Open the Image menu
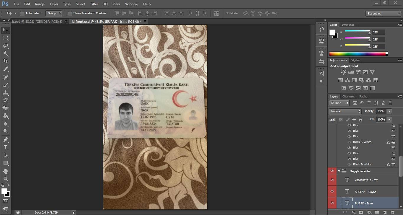Viewport: 403px width, 215px height. [x=40, y=4]
